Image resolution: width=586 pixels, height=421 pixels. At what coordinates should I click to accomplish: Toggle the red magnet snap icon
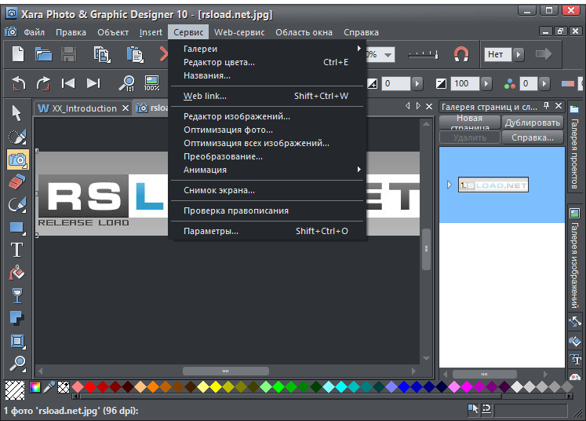tap(461, 54)
